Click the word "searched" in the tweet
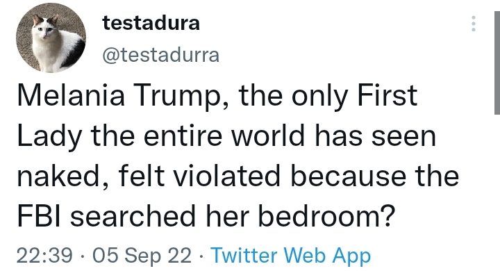Screen dimensions: 500x271 coord(133,215)
